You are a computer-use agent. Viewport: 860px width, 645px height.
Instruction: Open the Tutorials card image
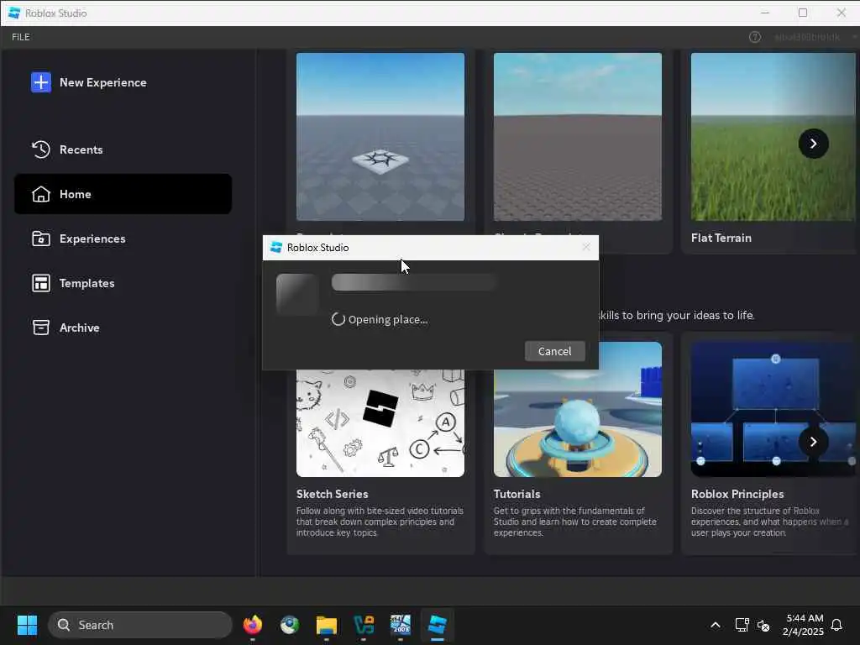(x=578, y=422)
